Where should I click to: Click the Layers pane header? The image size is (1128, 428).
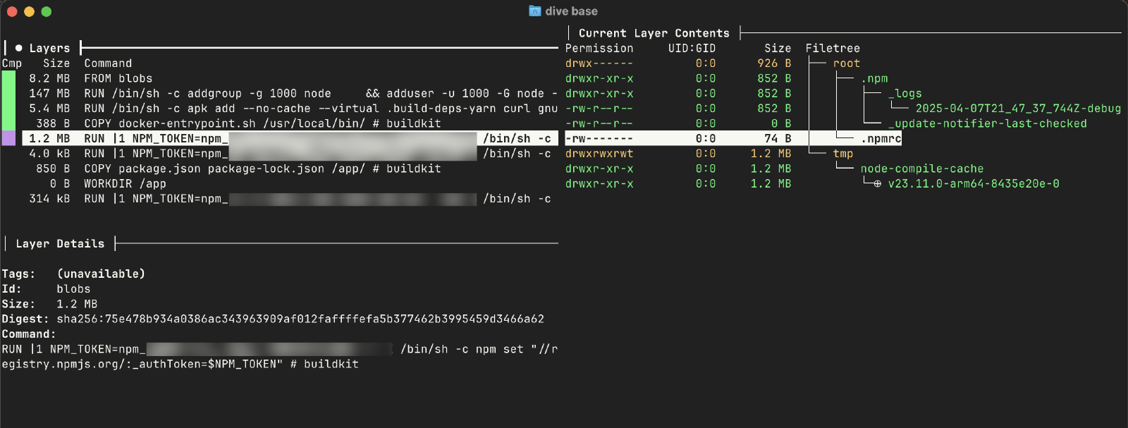click(x=49, y=49)
